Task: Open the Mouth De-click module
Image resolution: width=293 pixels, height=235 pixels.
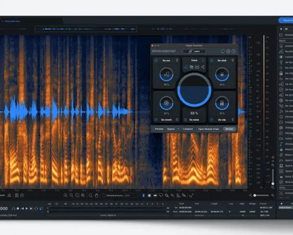Action: click(286, 149)
